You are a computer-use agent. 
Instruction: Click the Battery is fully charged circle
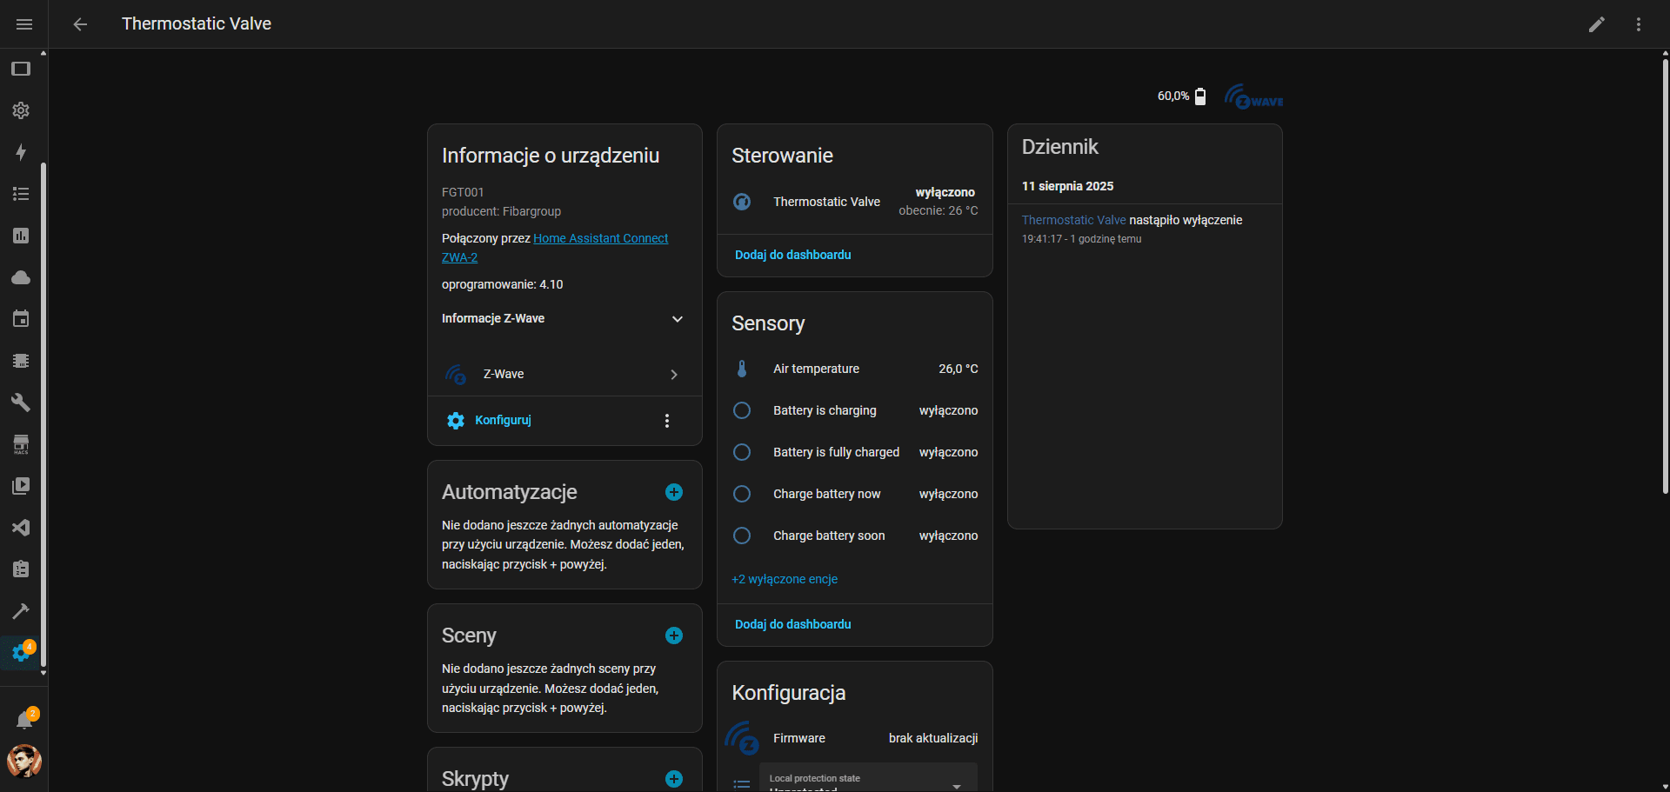tap(742, 452)
